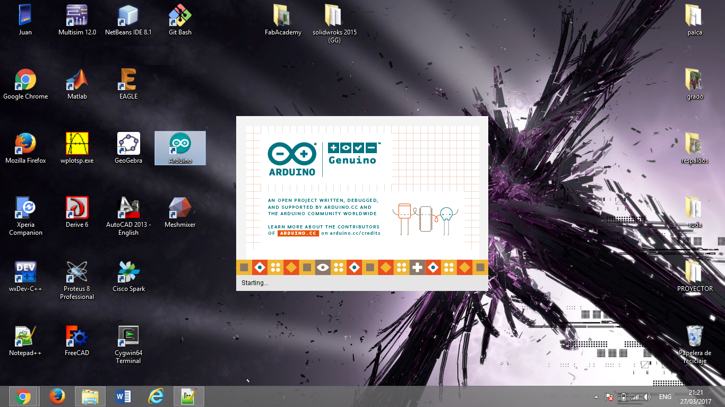Select the Derive 6 desktop icon

coord(77,213)
